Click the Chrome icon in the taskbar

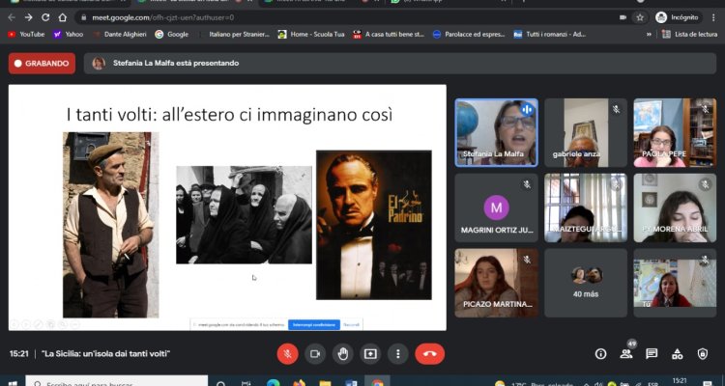tap(377, 382)
